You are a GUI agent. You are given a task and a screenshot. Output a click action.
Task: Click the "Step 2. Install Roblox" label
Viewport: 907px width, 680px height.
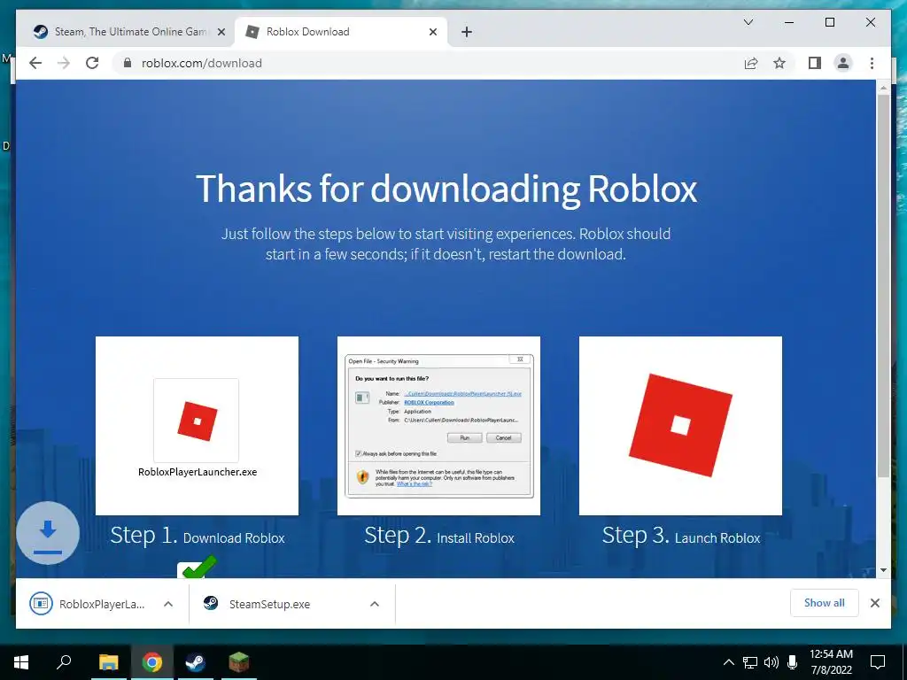point(439,536)
